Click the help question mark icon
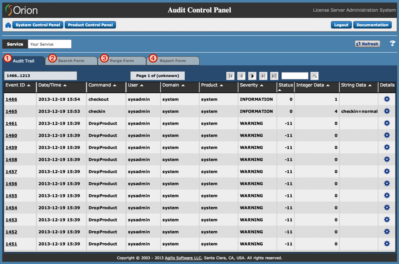 click(x=392, y=44)
